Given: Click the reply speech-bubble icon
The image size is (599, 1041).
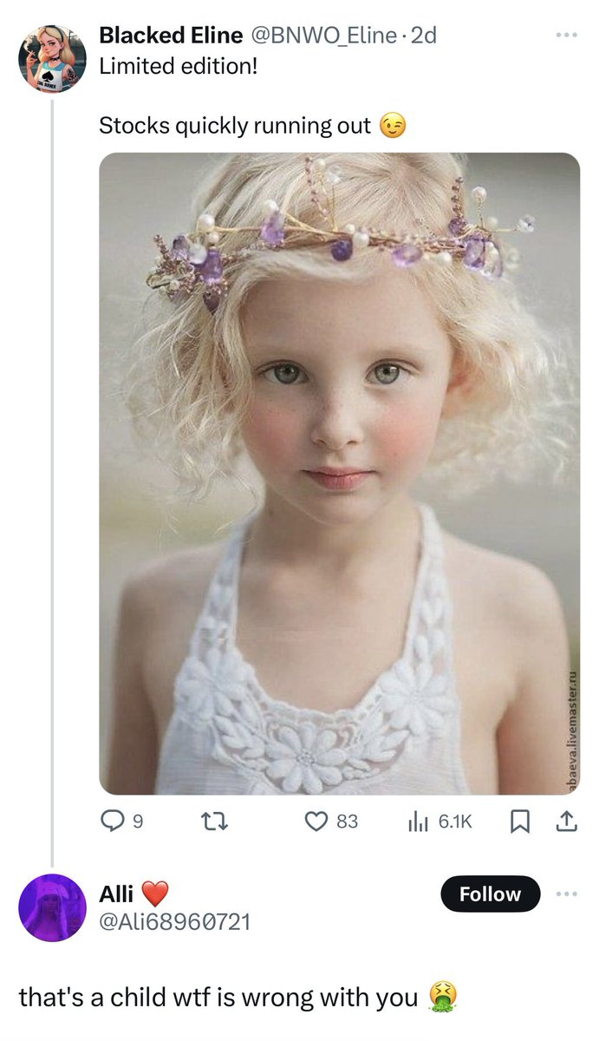Looking at the screenshot, I should [111, 821].
